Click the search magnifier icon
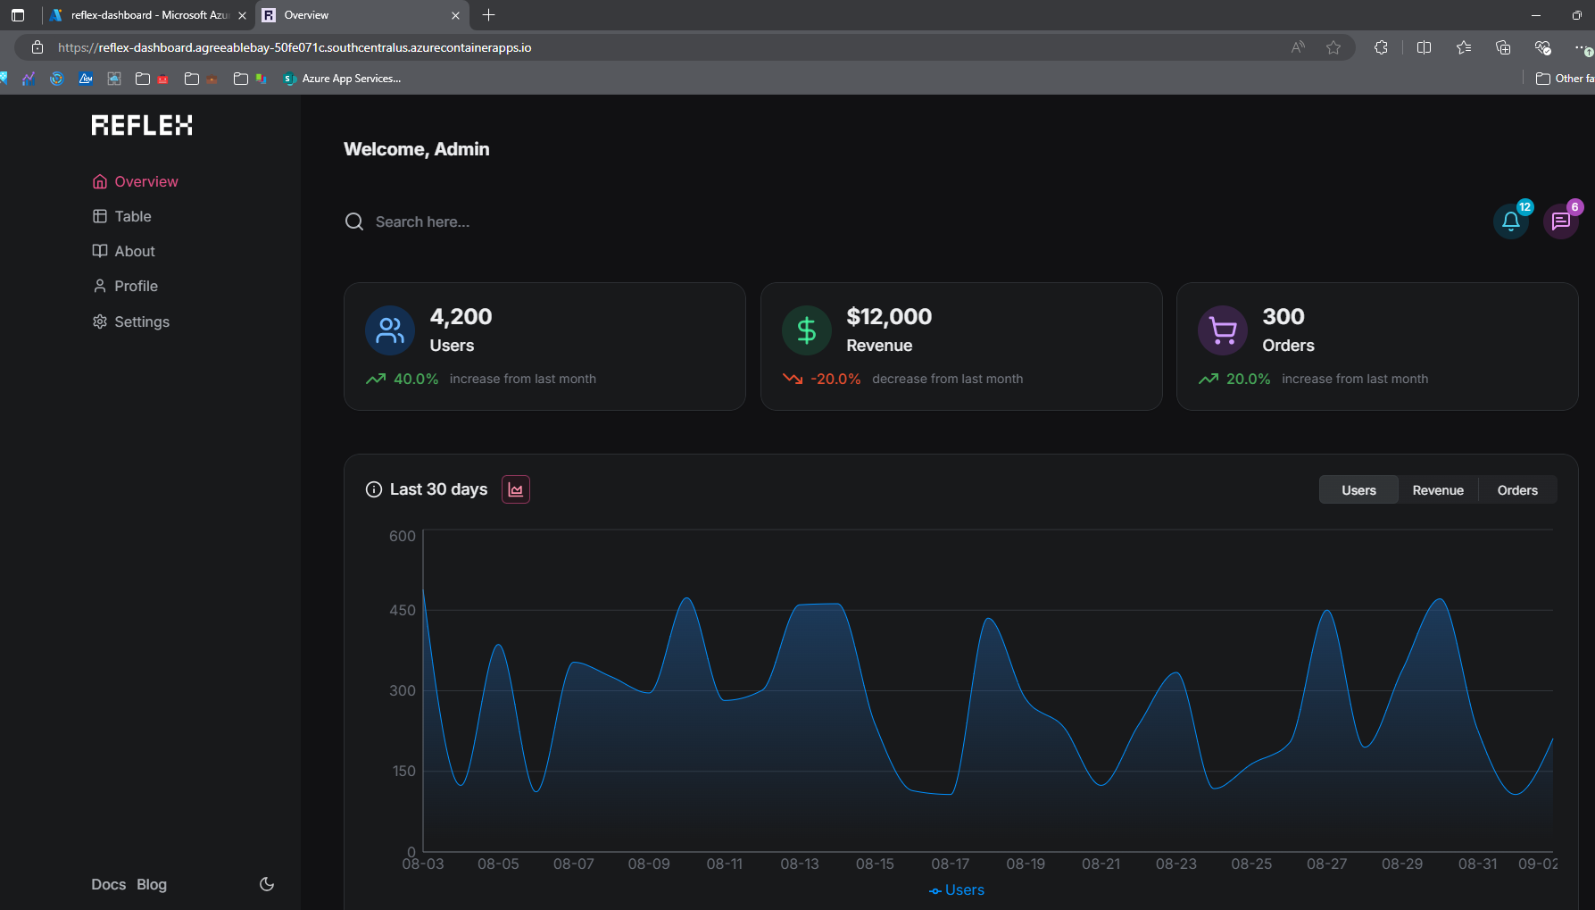Screen dimensions: 1595x910 point(354,221)
